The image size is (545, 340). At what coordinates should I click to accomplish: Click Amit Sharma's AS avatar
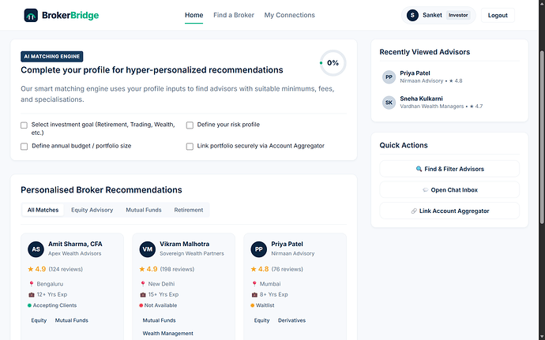(x=36, y=249)
